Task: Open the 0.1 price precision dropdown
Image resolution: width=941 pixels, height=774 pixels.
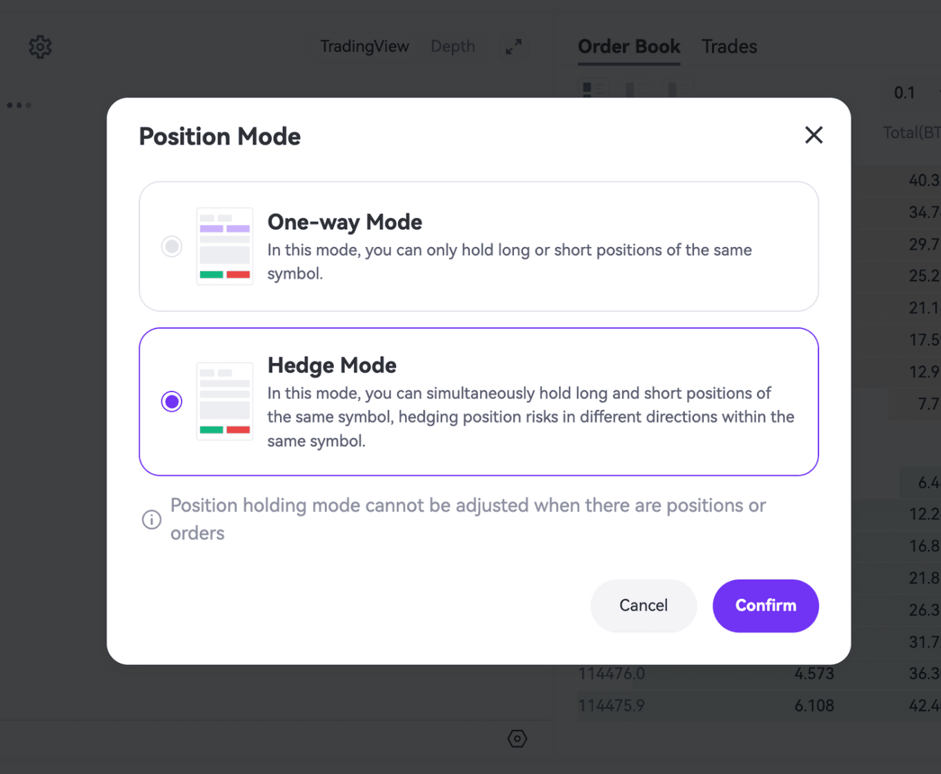Action: (905, 92)
